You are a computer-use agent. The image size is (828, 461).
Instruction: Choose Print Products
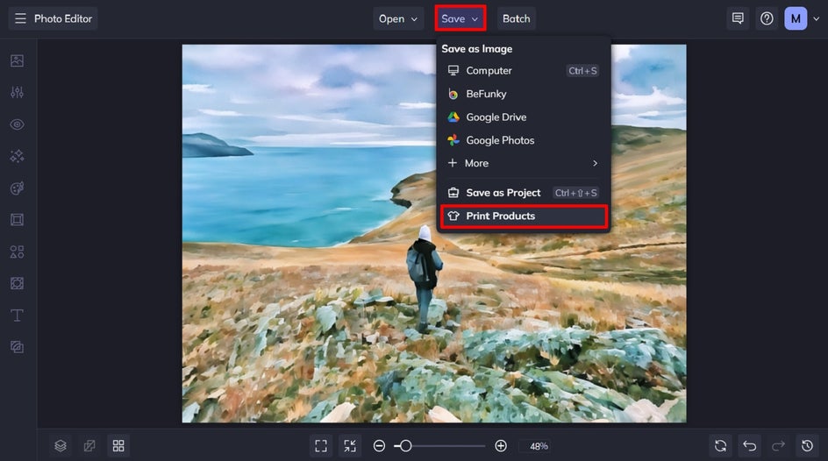click(524, 216)
